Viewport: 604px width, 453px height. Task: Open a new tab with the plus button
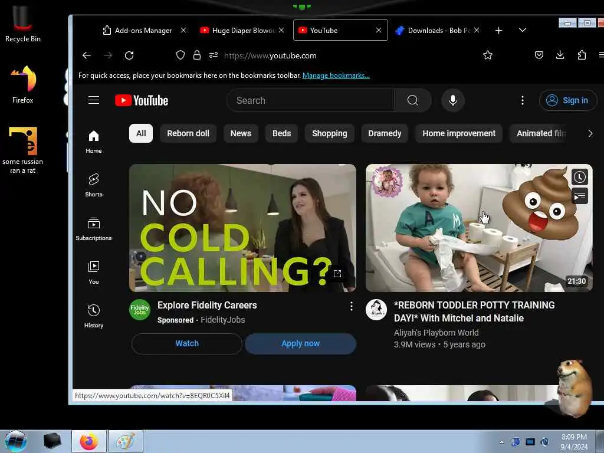pyautogui.click(x=498, y=31)
